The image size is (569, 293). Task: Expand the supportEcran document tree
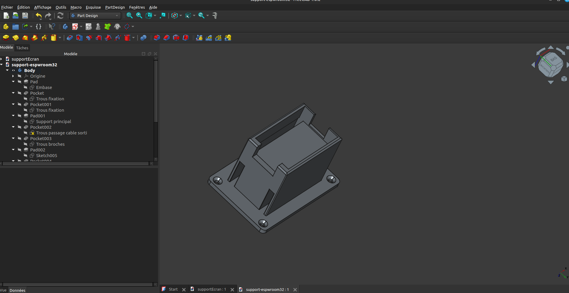pos(2,59)
